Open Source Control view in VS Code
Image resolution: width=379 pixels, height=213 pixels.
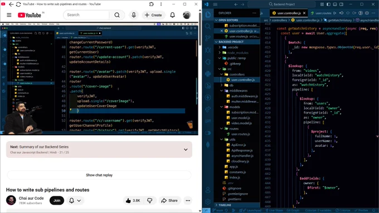tap(208, 38)
